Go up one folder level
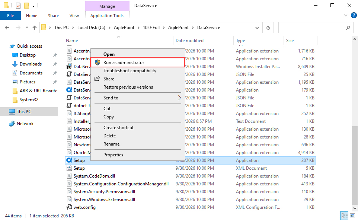 point(35,28)
